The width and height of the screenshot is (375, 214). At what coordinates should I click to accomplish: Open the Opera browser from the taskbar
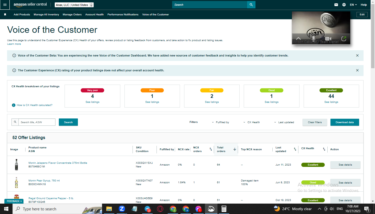(160, 209)
